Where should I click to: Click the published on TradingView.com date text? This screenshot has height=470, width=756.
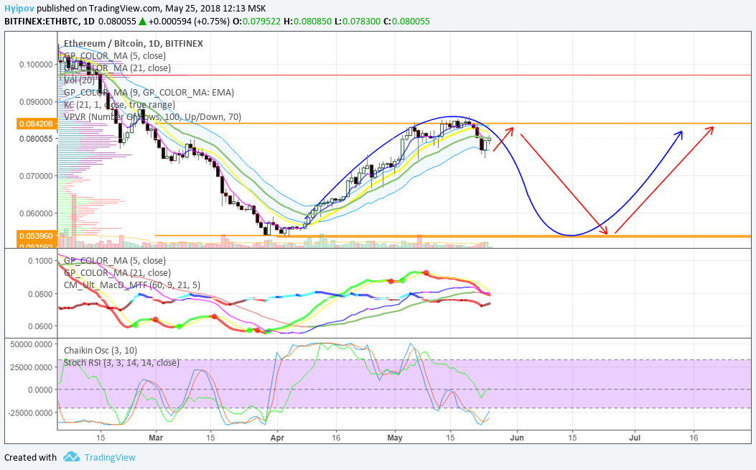[151, 8]
